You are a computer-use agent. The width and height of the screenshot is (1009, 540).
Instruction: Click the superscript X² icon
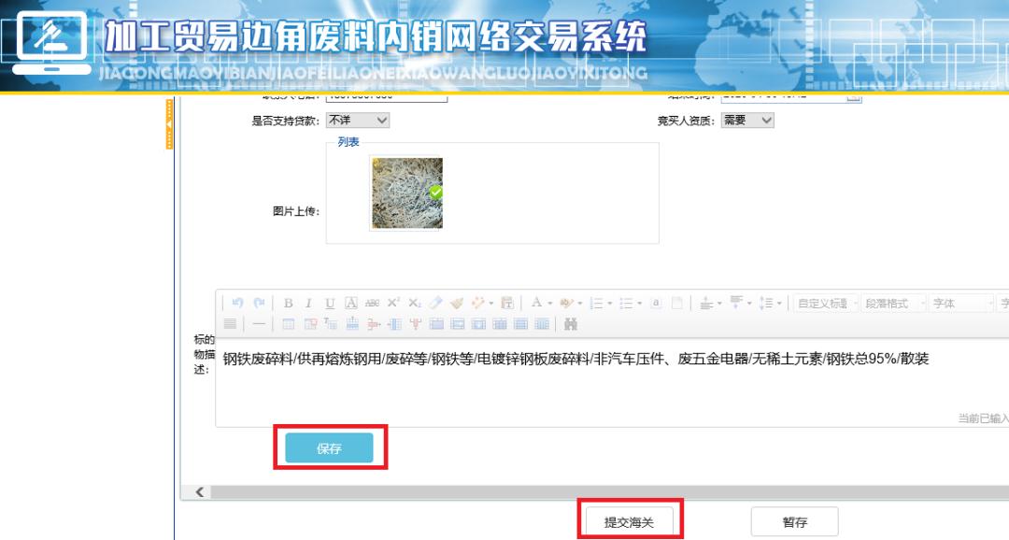393,303
